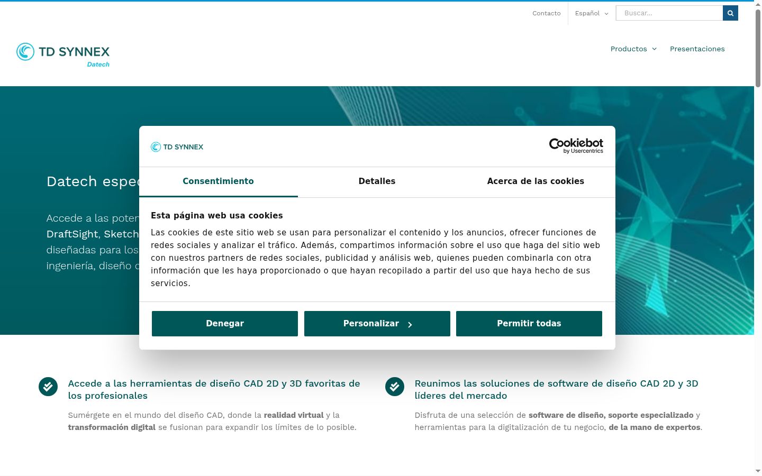Follow the Contacto link
762x476 pixels.
547,13
